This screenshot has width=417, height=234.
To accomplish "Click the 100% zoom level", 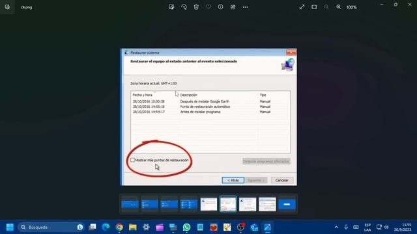I will [351, 7].
